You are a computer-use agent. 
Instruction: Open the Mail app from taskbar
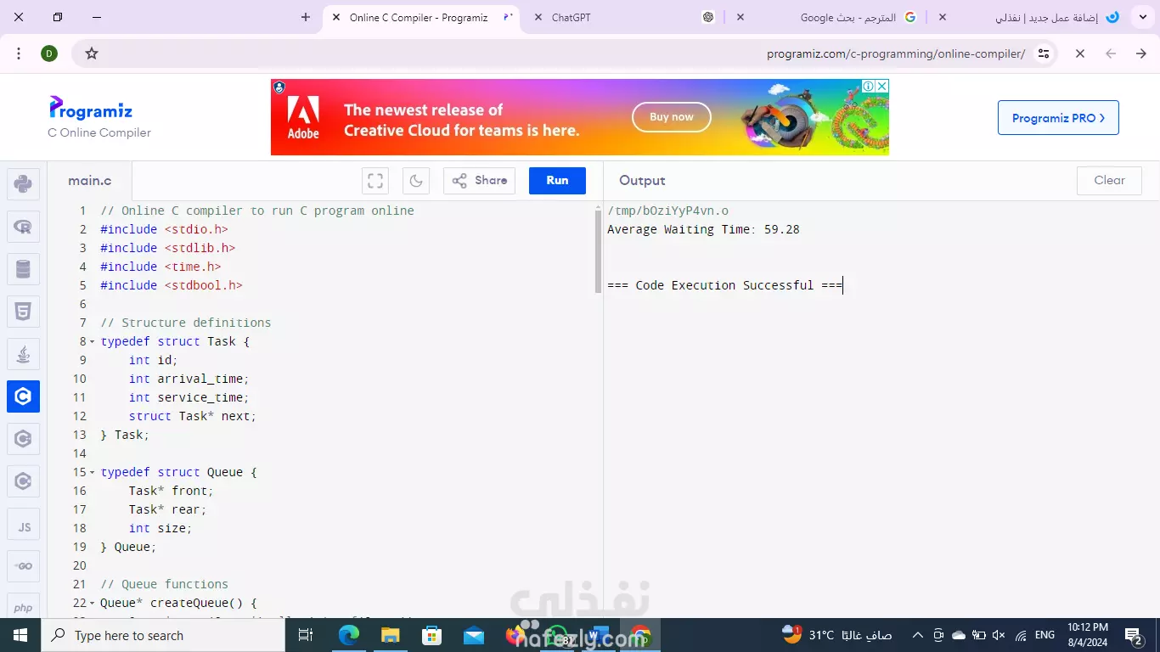[x=474, y=635]
